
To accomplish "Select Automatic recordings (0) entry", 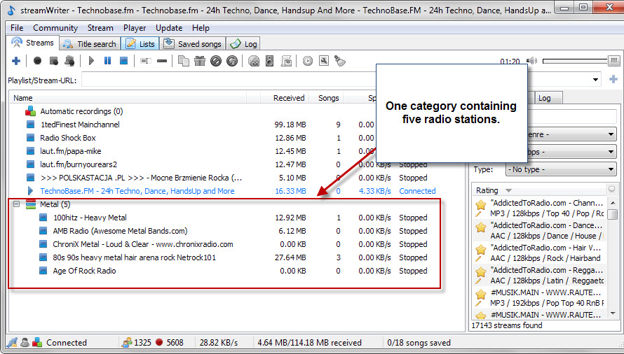I will pos(81,111).
